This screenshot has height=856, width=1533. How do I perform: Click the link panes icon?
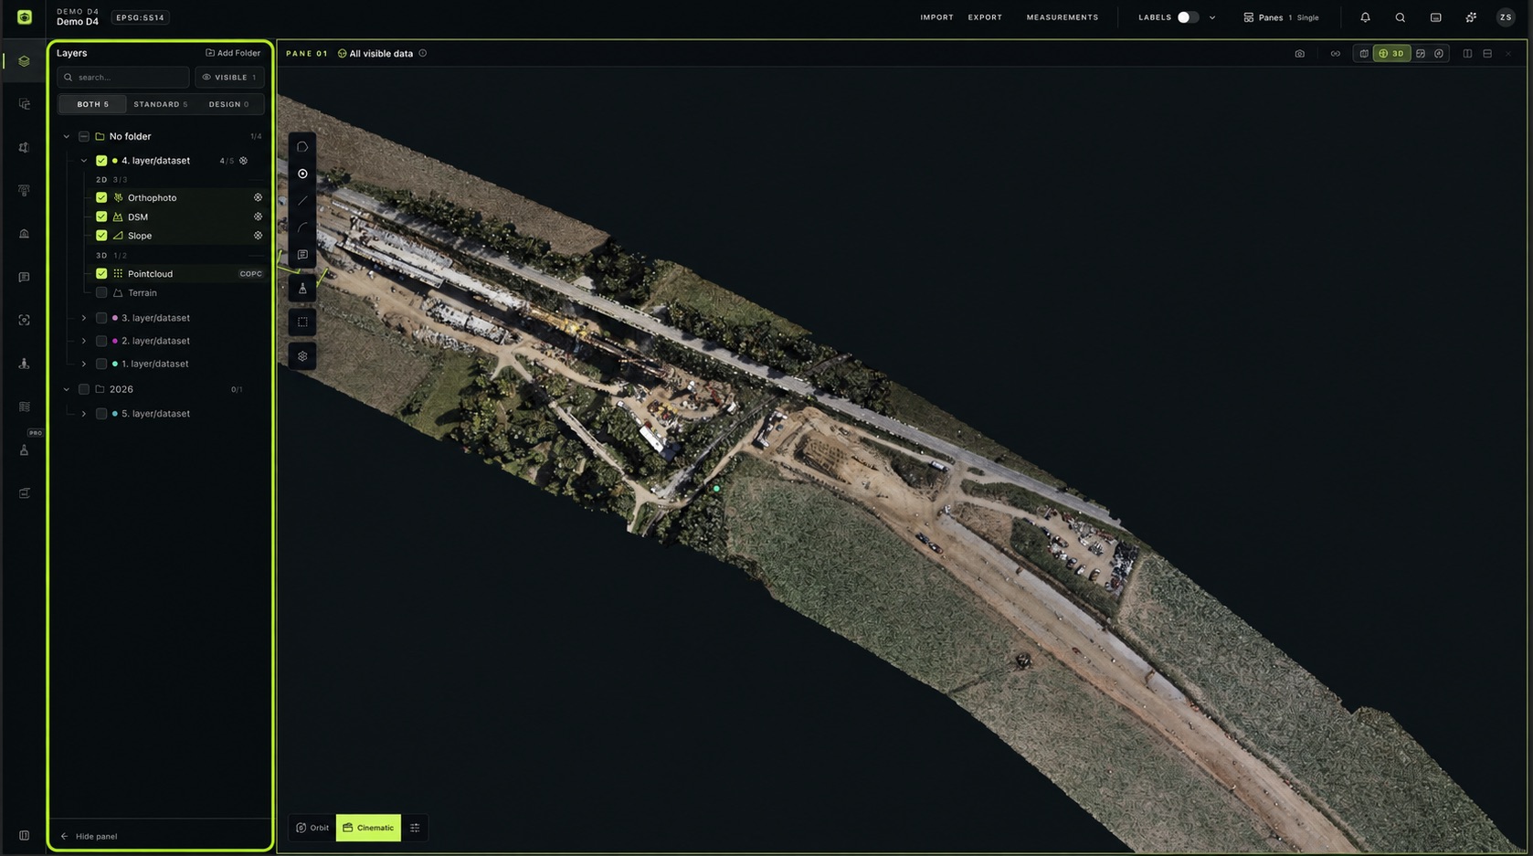tap(1335, 54)
